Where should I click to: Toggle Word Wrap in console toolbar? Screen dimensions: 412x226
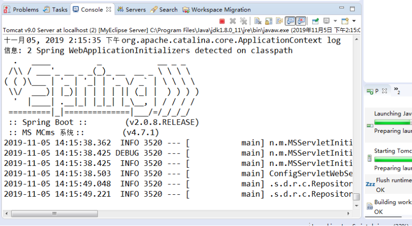[279, 21]
